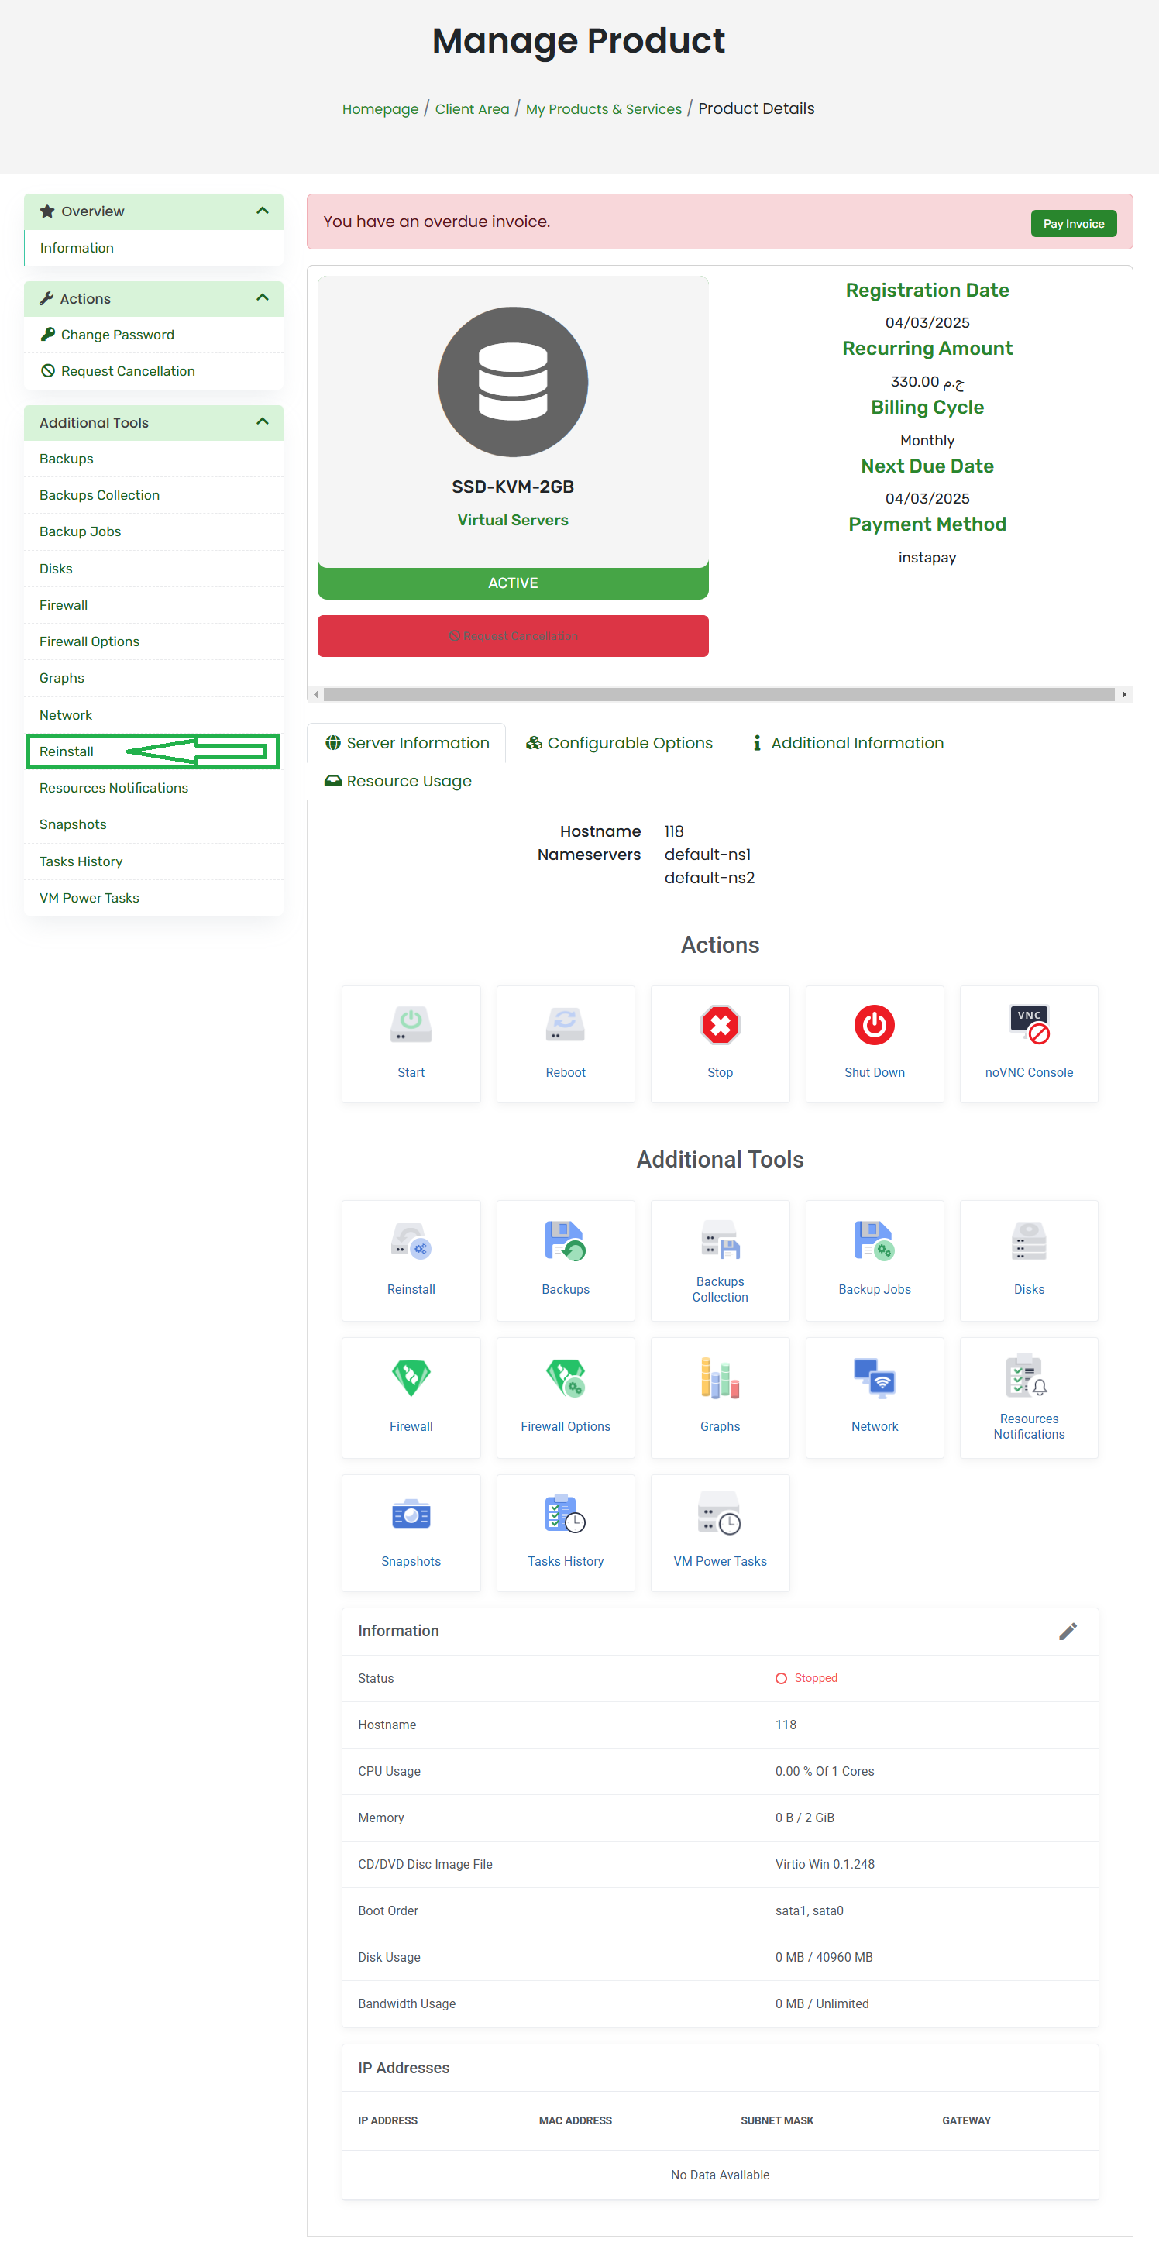Open the VM Power Tasks icon tile

click(x=719, y=1515)
